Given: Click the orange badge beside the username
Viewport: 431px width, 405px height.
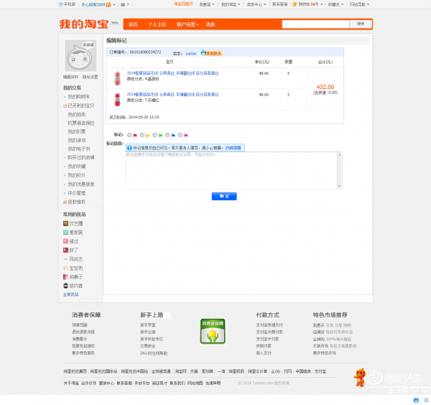Looking at the screenshot, I should (x=108, y=5).
